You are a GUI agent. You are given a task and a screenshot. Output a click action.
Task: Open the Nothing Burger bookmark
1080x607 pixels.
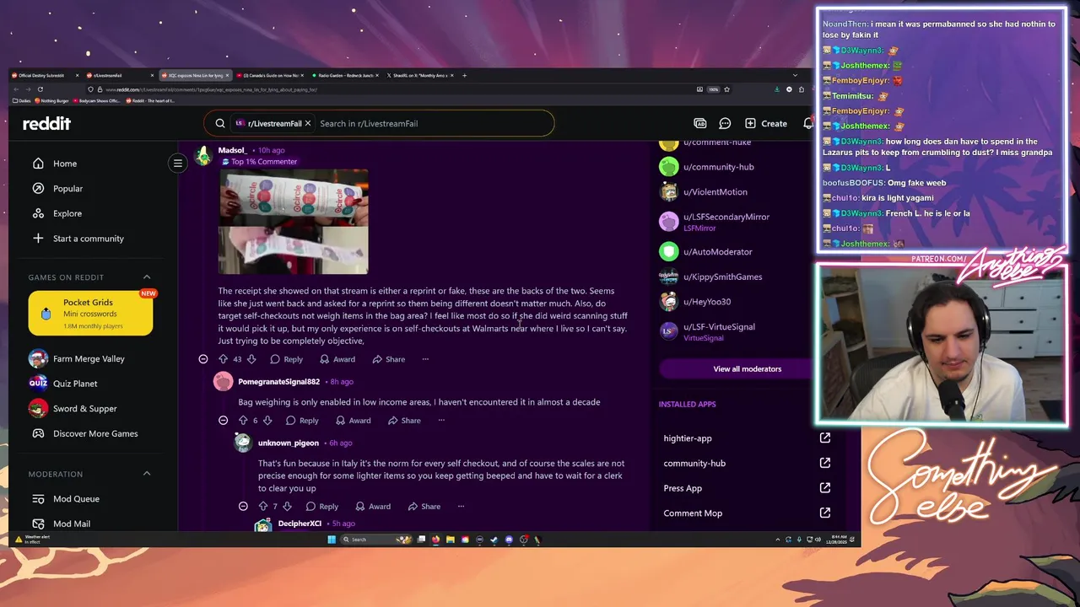(x=51, y=101)
